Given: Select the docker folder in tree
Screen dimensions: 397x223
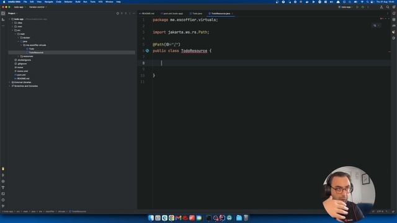Looking at the screenshot, I should coord(26,38).
